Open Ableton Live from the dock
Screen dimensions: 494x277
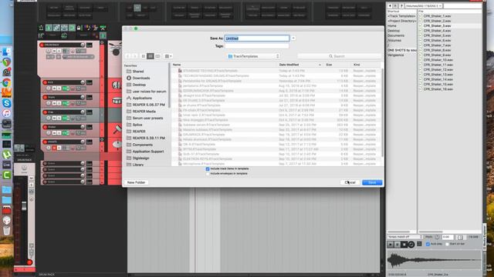tap(7, 165)
